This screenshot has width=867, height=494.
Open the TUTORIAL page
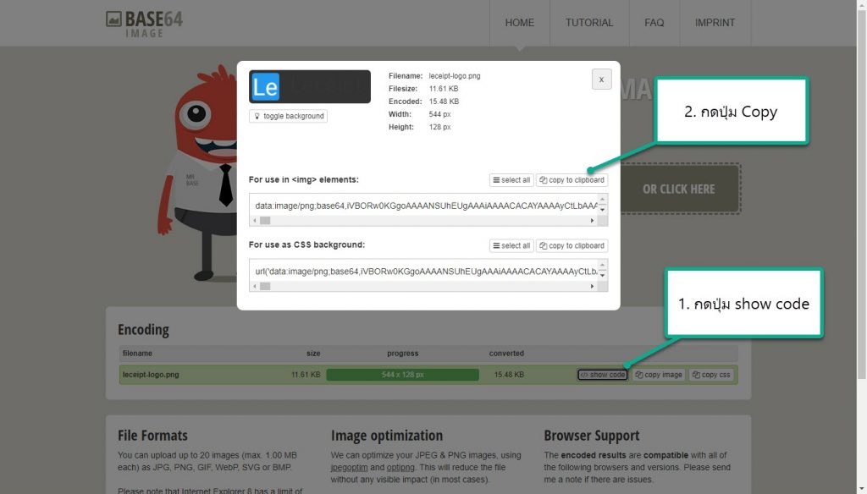coord(589,23)
